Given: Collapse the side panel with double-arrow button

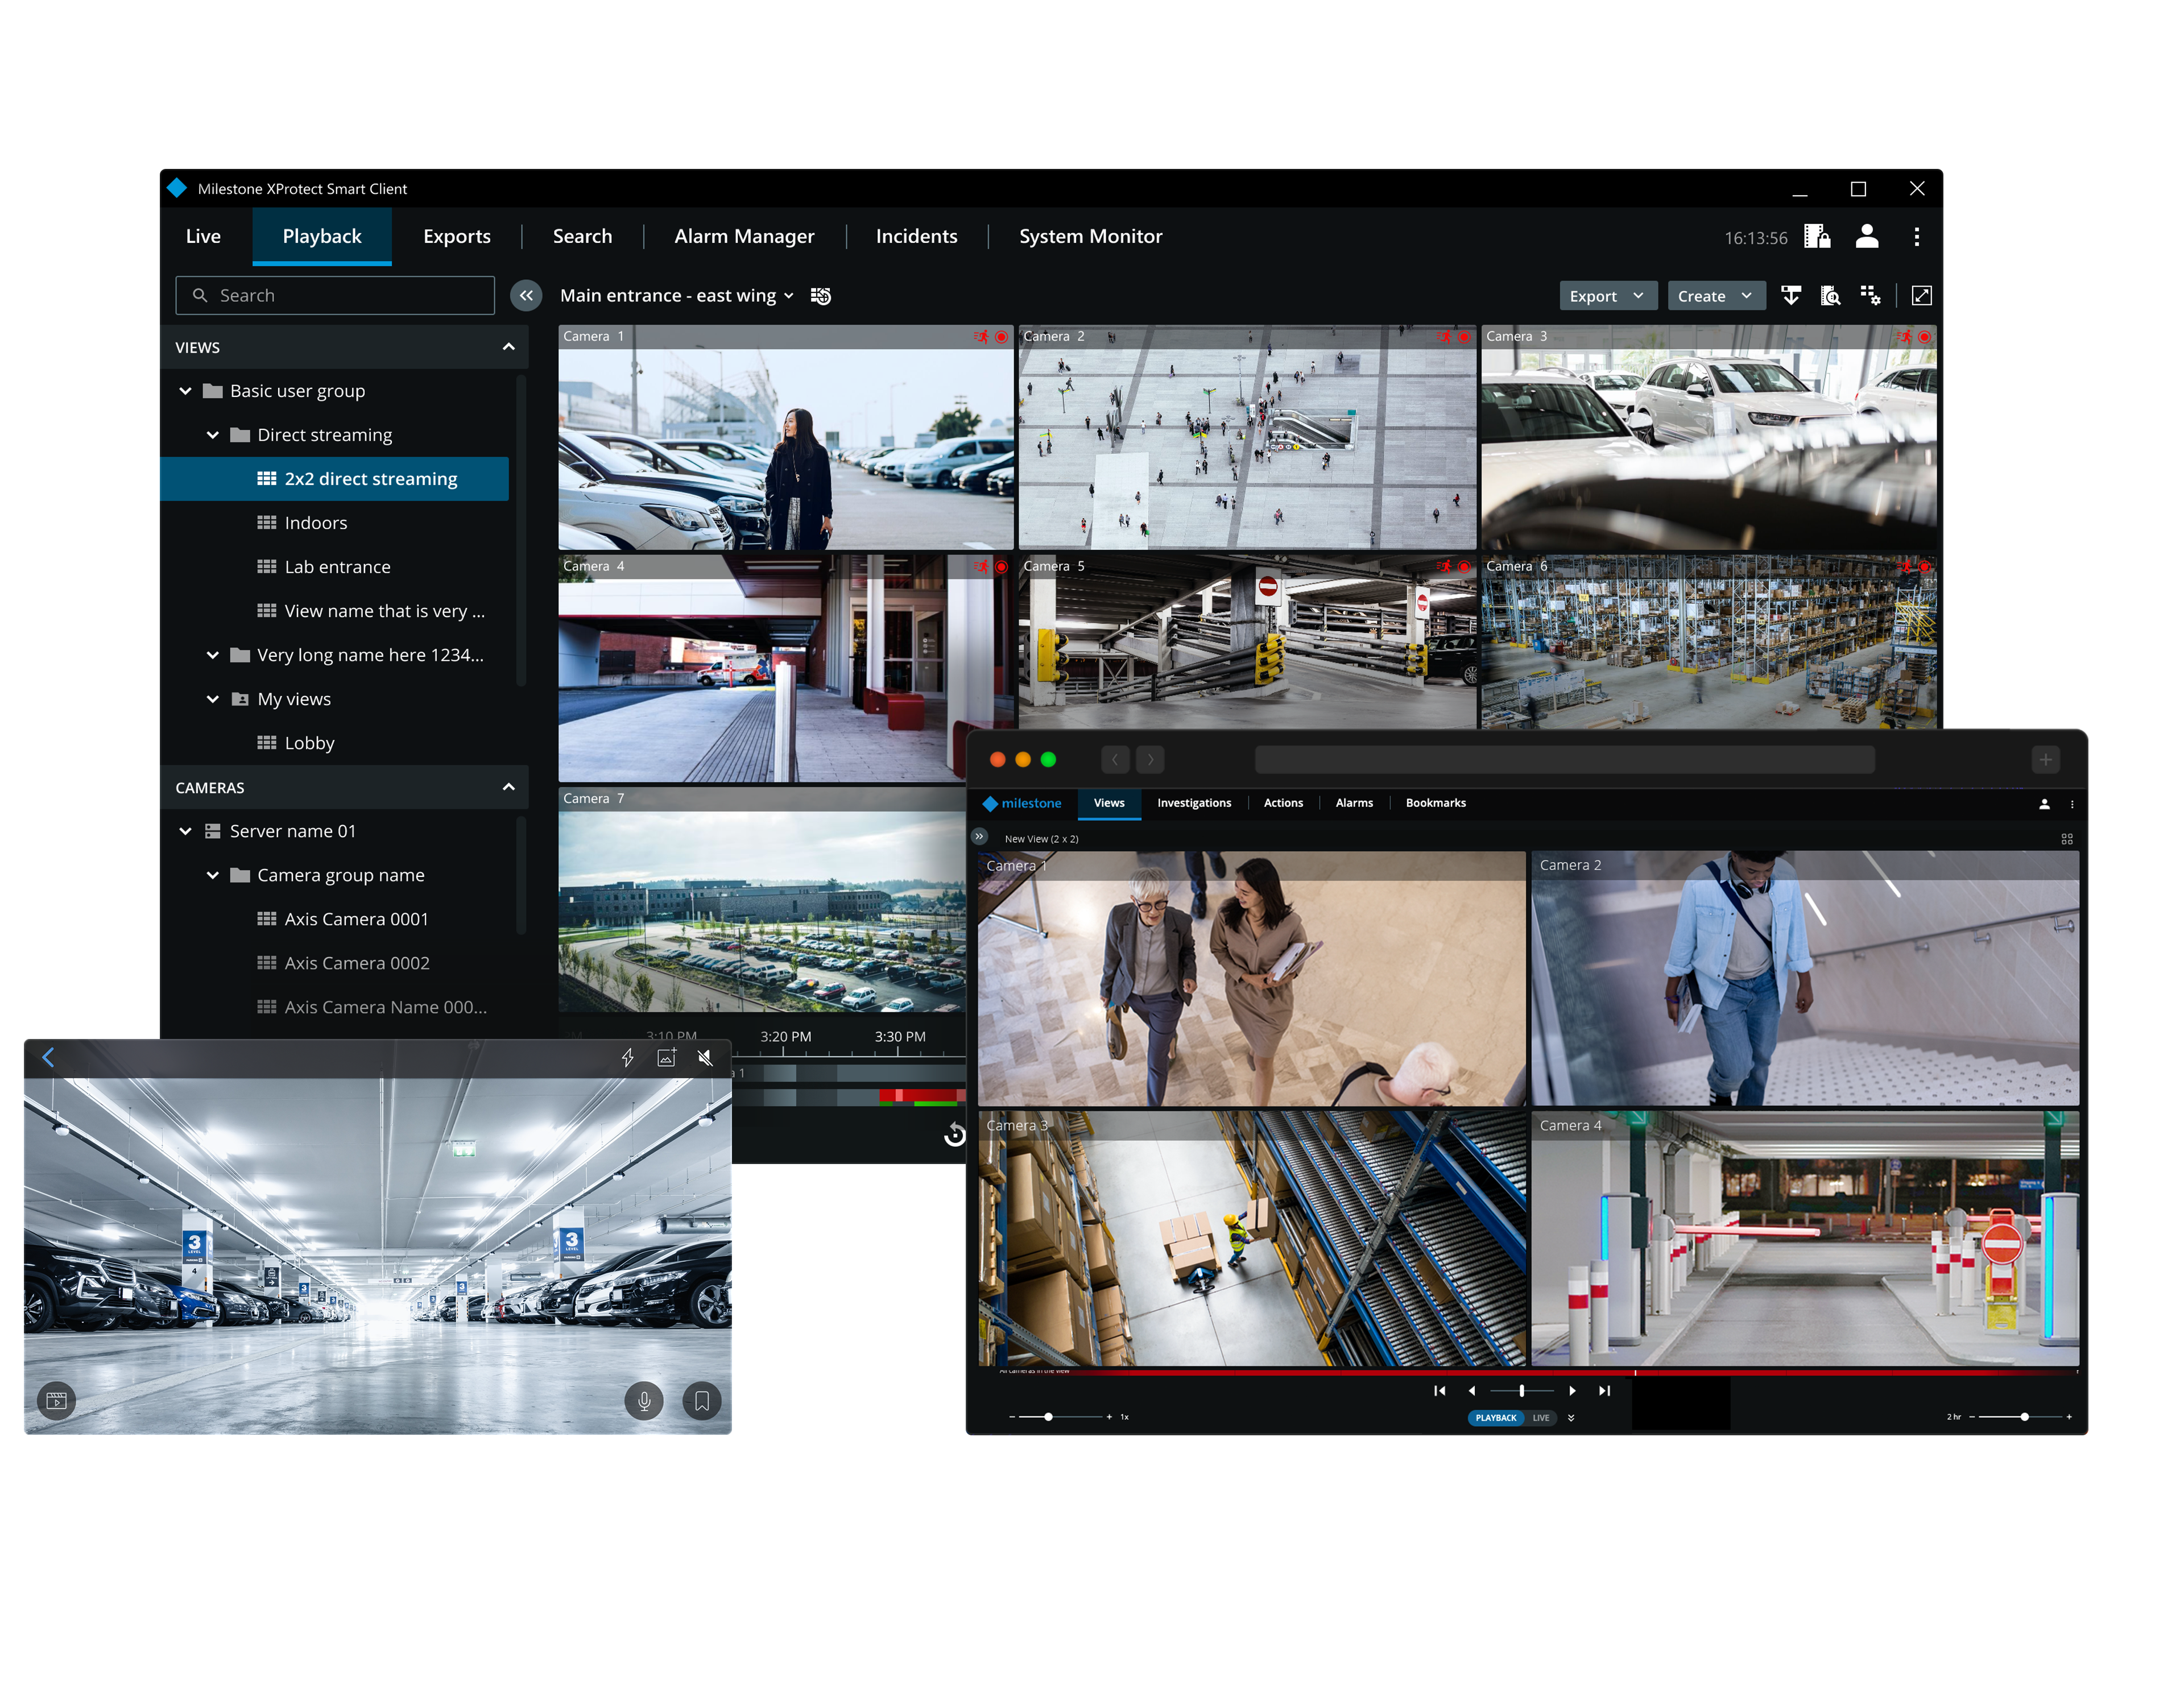Looking at the screenshot, I should coord(526,296).
